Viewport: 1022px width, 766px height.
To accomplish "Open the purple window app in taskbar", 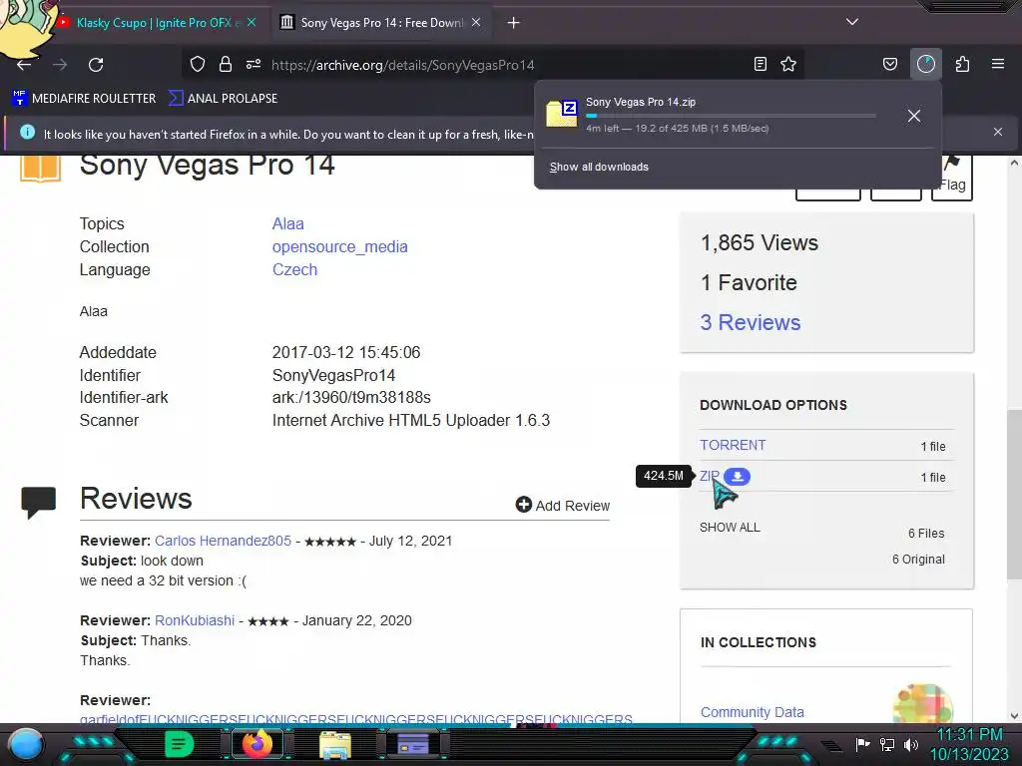I will coord(412,744).
